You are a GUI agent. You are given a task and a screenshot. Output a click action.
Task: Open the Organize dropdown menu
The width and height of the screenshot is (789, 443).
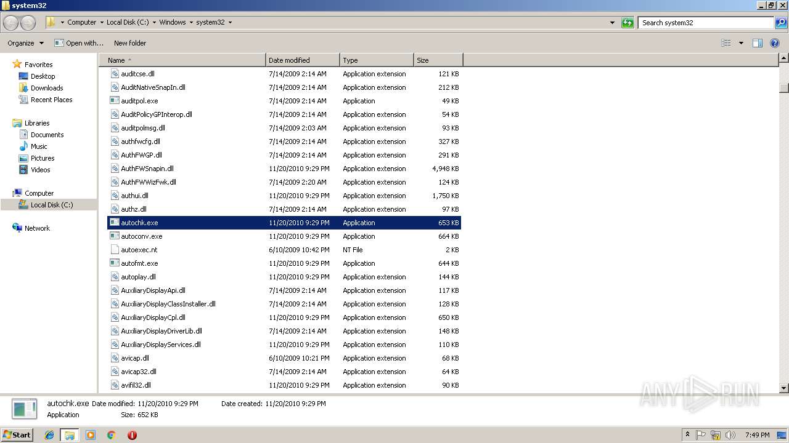pos(25,43)
